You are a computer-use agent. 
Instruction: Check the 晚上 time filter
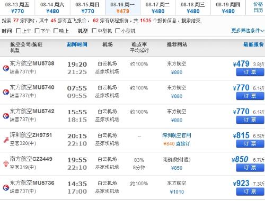[56, 31]
